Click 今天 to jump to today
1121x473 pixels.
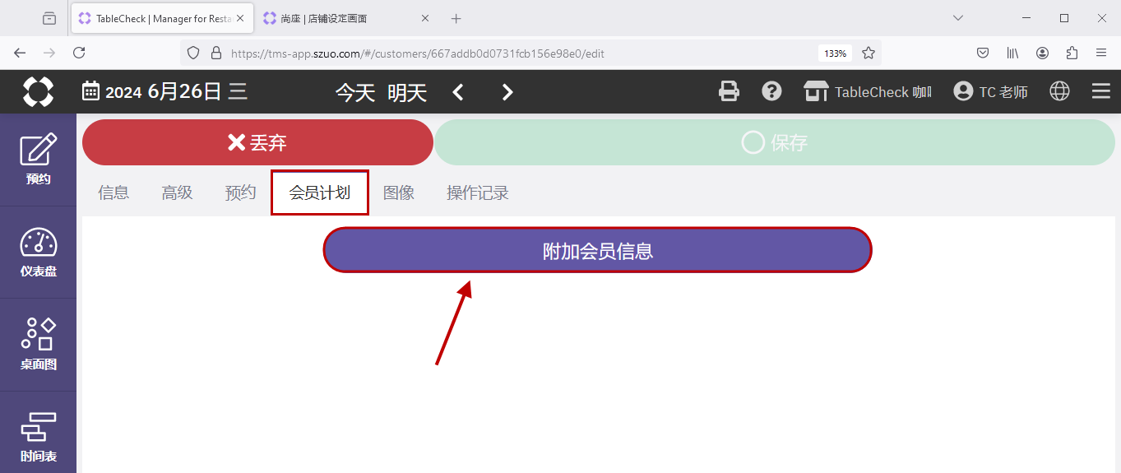click(x=355, y=92)
